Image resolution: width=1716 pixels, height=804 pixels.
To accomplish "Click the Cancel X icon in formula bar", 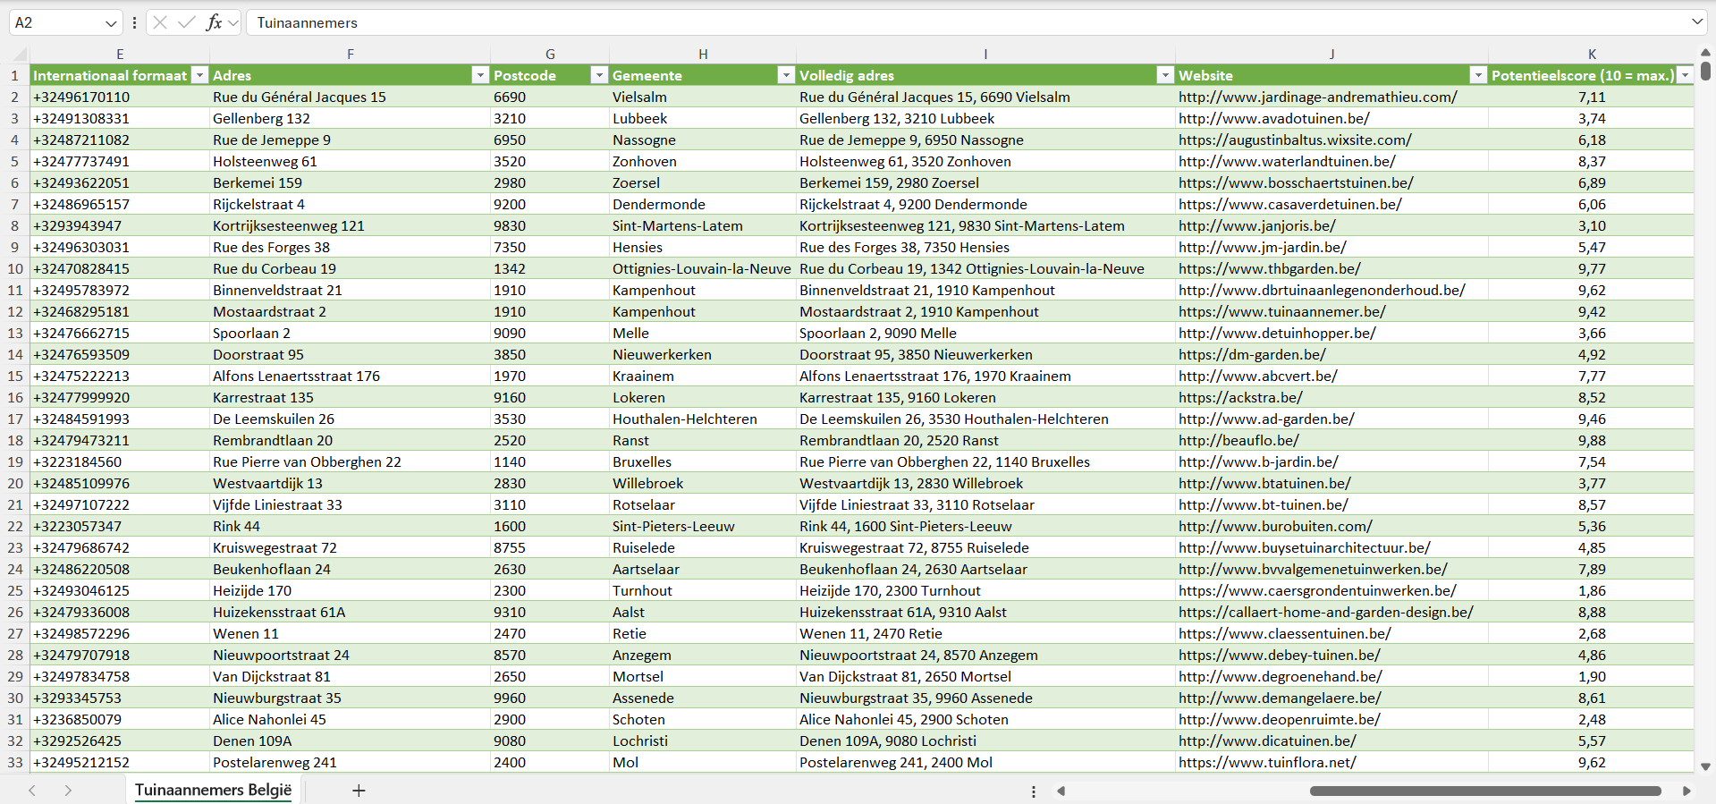I will (x=160, y=22).
